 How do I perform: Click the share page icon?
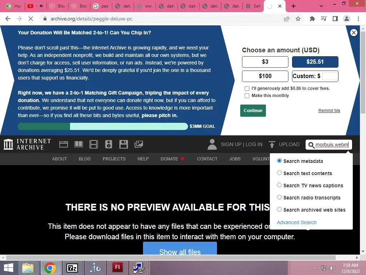[287, 19]
